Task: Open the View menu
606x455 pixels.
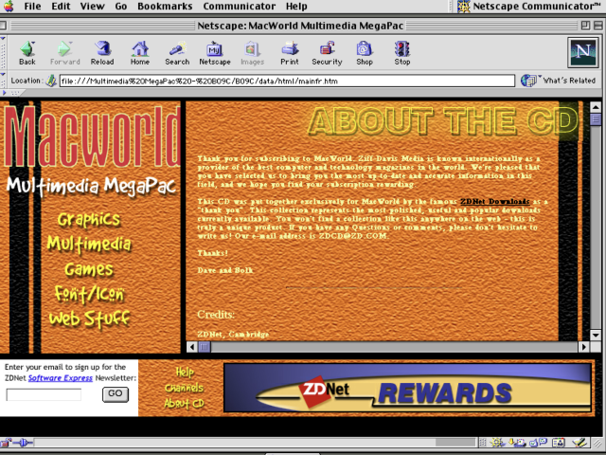Action: coord(92,7)
